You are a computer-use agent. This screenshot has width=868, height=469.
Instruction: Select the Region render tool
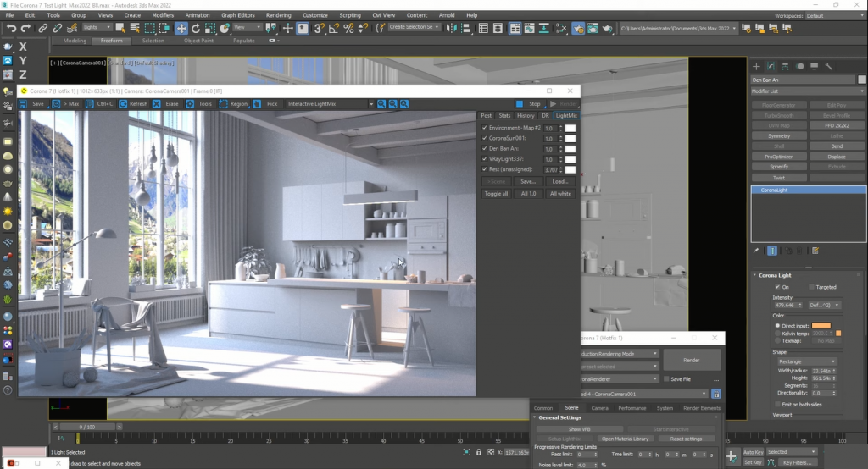(x=233, y=104)
